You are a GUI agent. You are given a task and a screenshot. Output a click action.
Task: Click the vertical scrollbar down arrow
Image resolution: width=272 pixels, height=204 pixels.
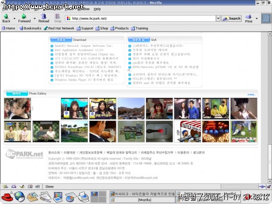point(270,181)
